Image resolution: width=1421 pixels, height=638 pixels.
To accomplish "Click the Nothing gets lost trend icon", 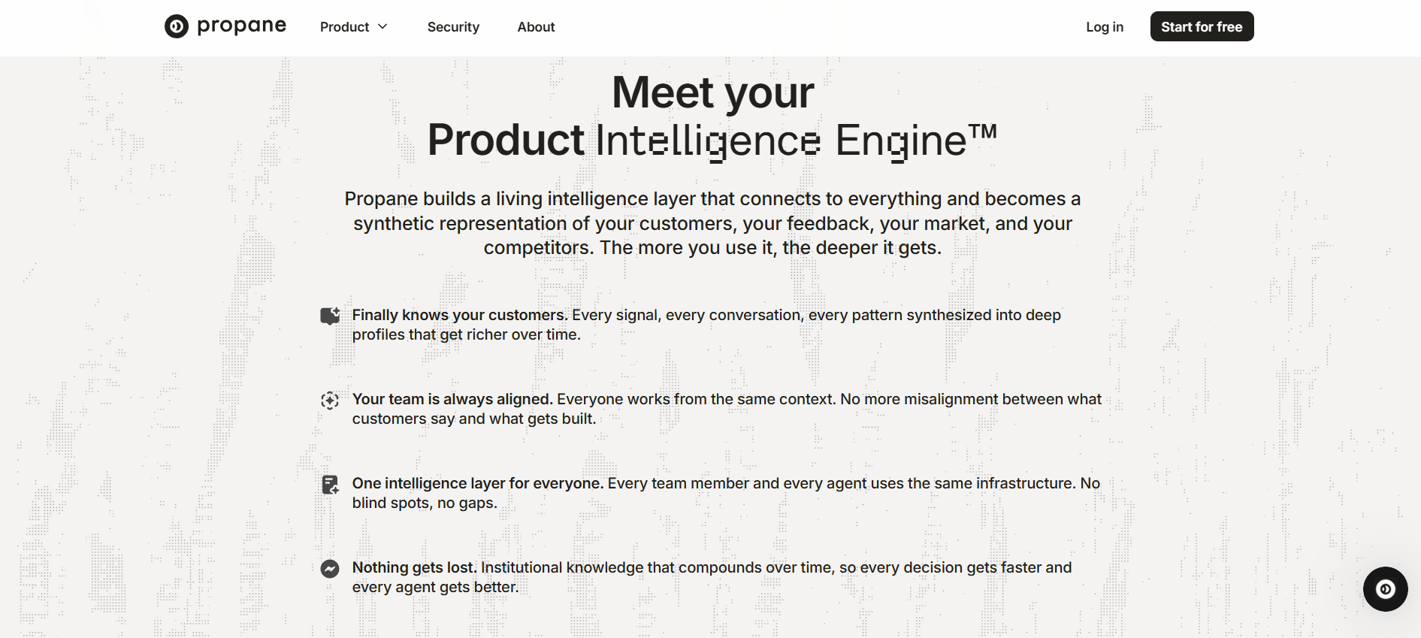I will pyautogui.click(x=330, y=569).
